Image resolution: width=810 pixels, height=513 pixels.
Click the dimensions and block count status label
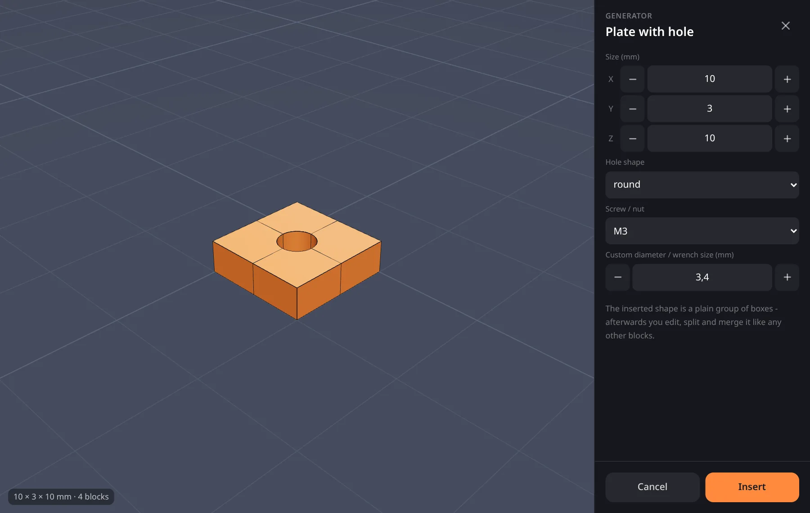(x=61, y=497)
